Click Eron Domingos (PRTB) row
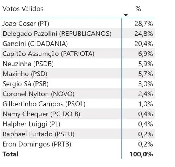The height and width of the screenshot is (167, 175). click(x=78, y=144)
